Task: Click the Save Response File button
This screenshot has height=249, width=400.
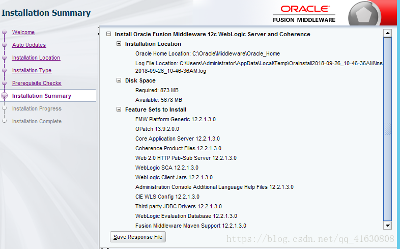Action: point(138,237)
